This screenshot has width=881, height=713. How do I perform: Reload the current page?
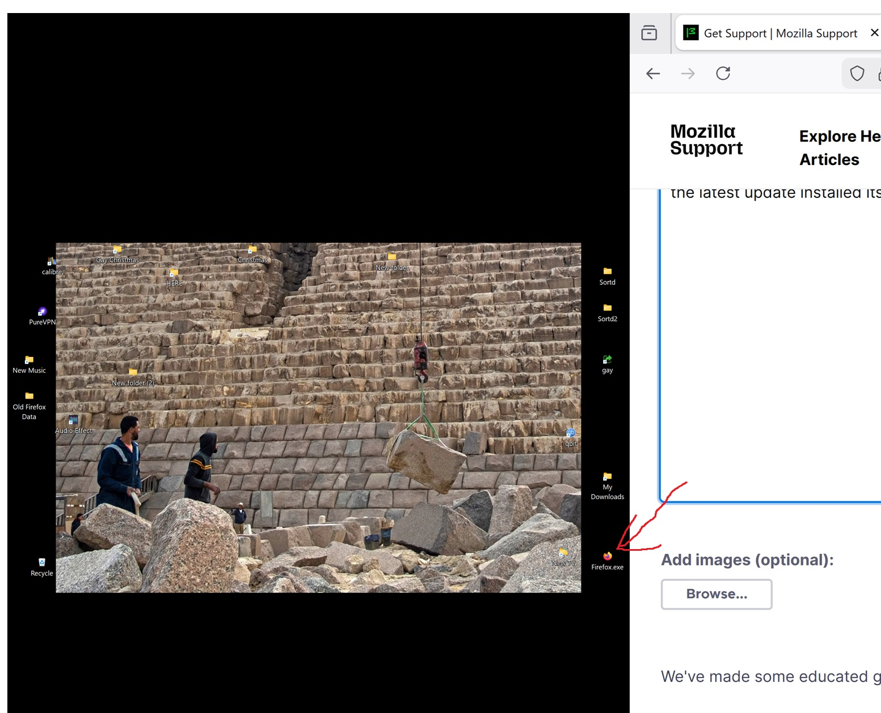[x=723, y=74]
